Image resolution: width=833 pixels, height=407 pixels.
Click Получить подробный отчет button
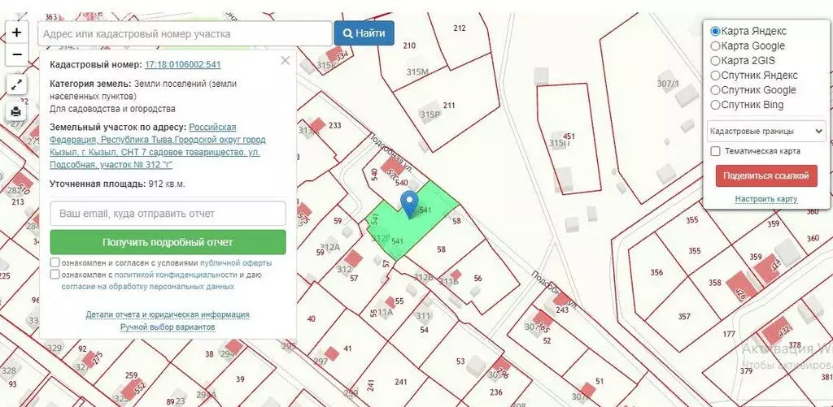tap(168, 242)
